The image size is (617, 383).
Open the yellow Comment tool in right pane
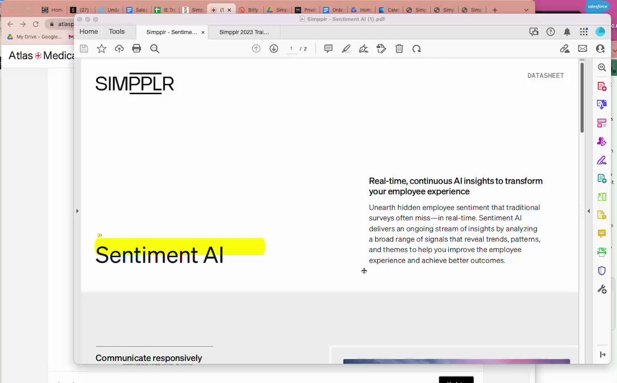tap(602, 234)
